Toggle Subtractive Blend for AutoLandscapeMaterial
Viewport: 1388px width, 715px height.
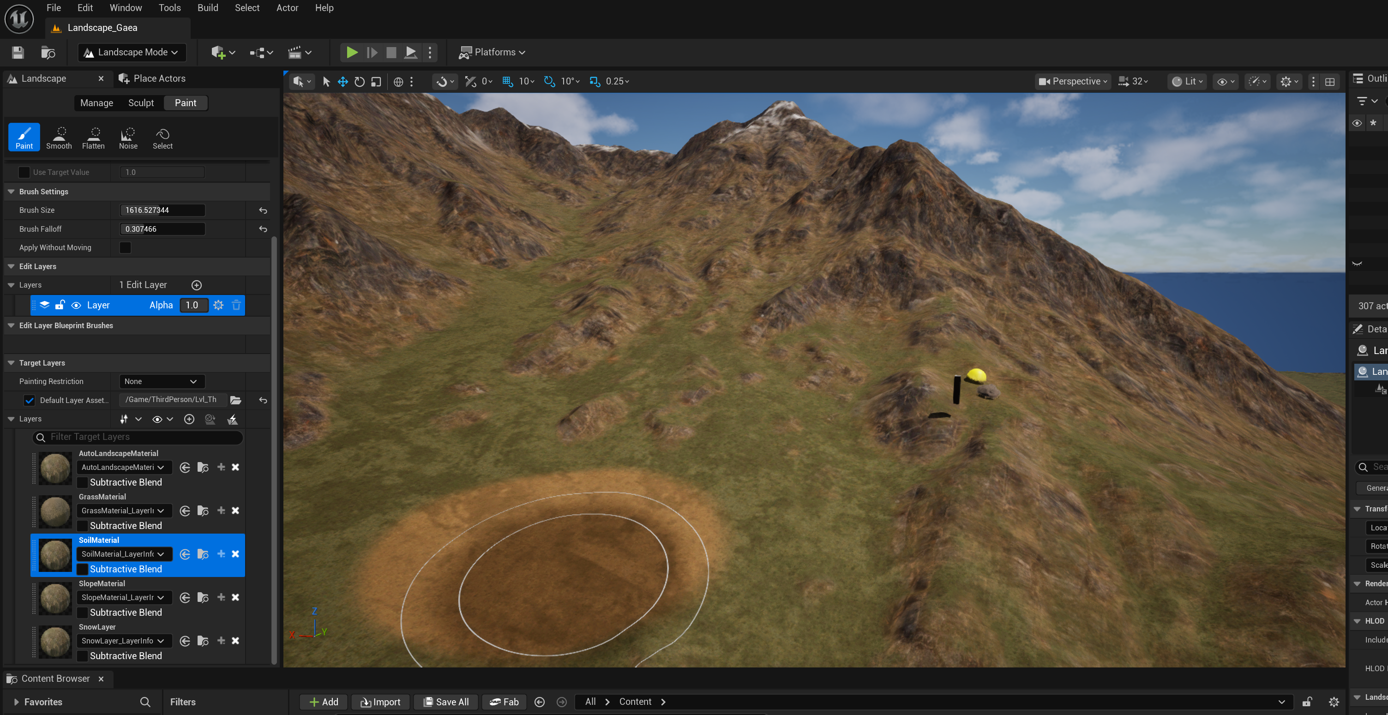[x=83, y=482]
